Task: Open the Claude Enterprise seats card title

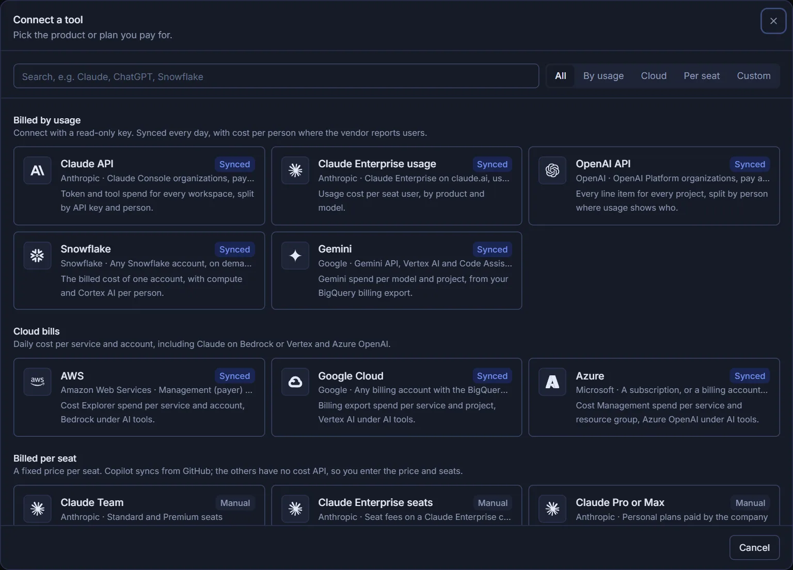Action: pos(375,502)
